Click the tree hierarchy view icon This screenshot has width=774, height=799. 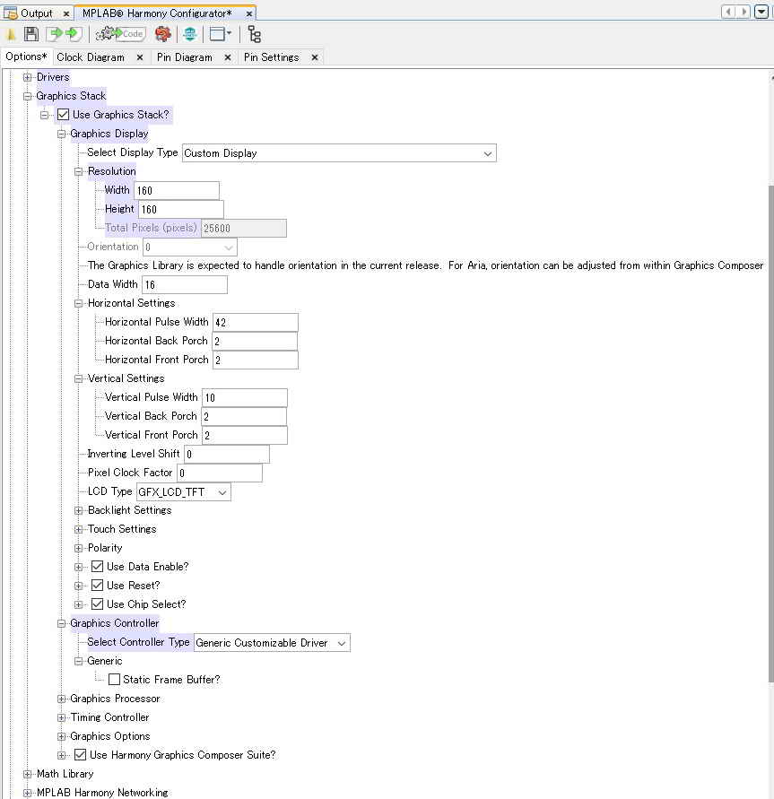255,34
